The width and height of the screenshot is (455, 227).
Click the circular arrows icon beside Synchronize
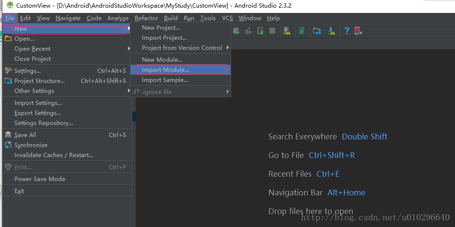(x=8, y=145)
